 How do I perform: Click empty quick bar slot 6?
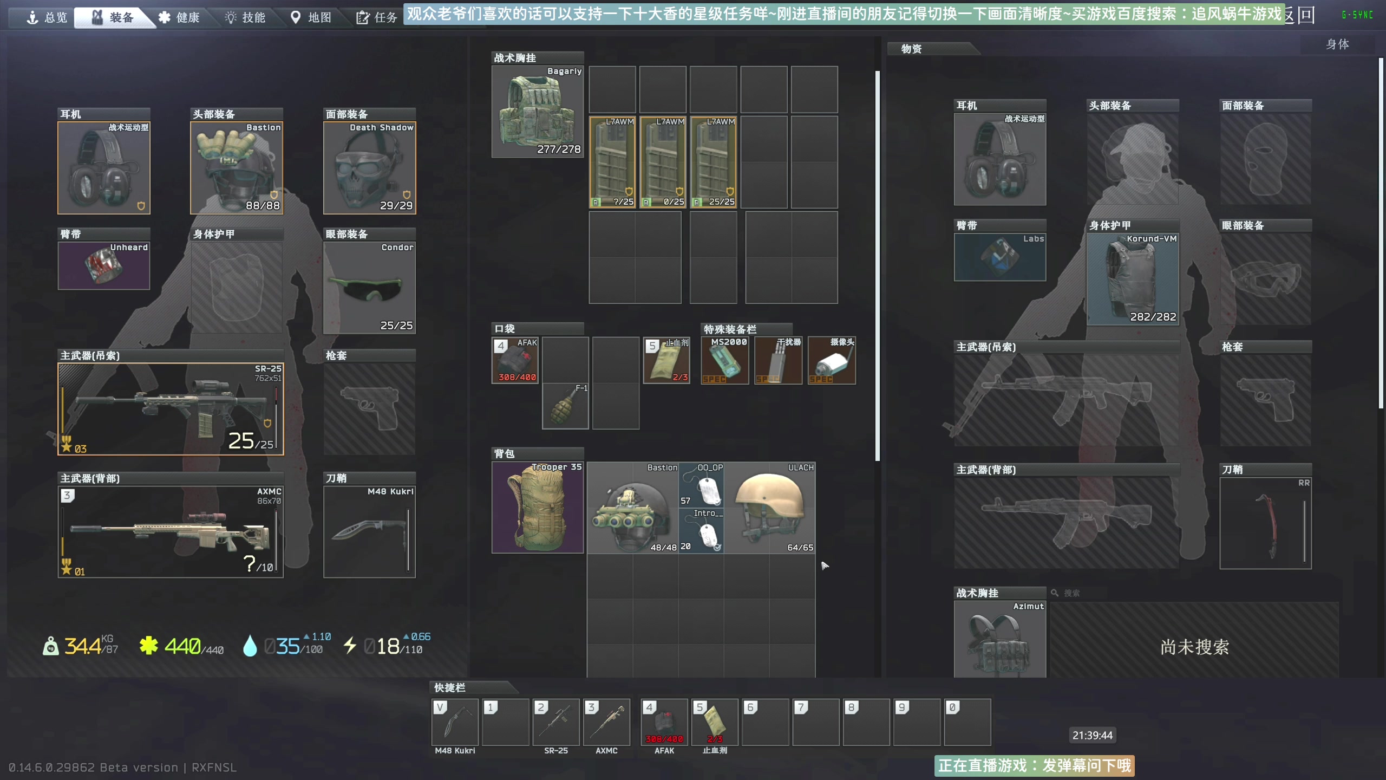click(766, 722)
